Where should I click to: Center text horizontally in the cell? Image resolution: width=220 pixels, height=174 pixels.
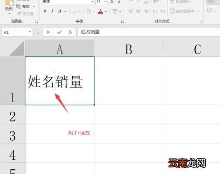pos(138,11)
